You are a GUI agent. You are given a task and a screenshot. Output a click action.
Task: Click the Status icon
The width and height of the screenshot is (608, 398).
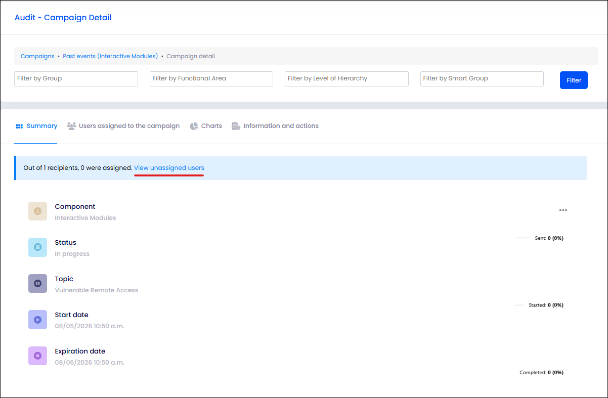pyautogui.click(x=37, y=247)
